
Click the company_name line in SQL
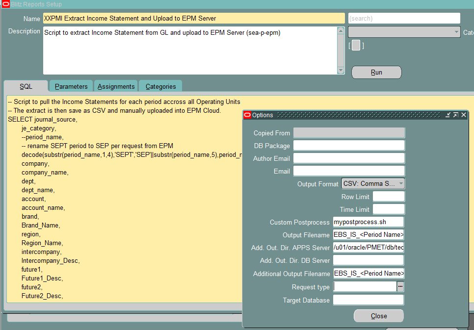pyautogui.click(x=45, y=172)
